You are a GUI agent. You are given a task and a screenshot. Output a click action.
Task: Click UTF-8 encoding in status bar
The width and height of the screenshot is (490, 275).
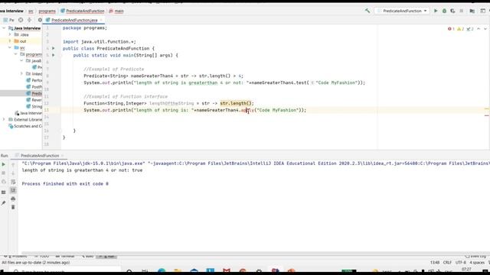460,263
